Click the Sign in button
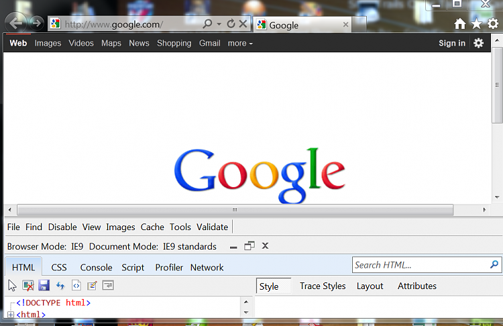The width and height of the screenshot is (503, 326). coord(452,43)
